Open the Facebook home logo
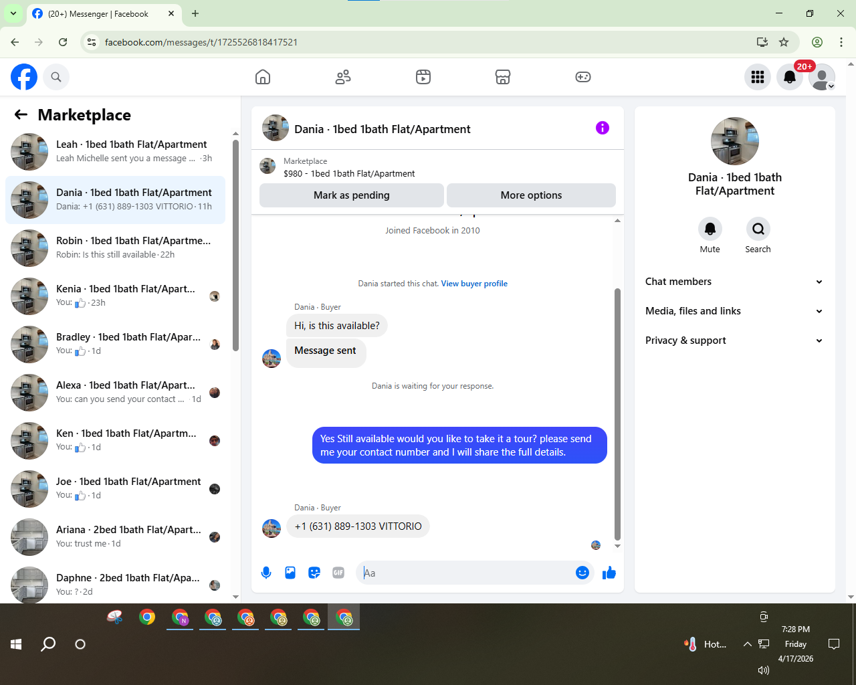Viewport: 856px width, 685px height. (24, 77)
